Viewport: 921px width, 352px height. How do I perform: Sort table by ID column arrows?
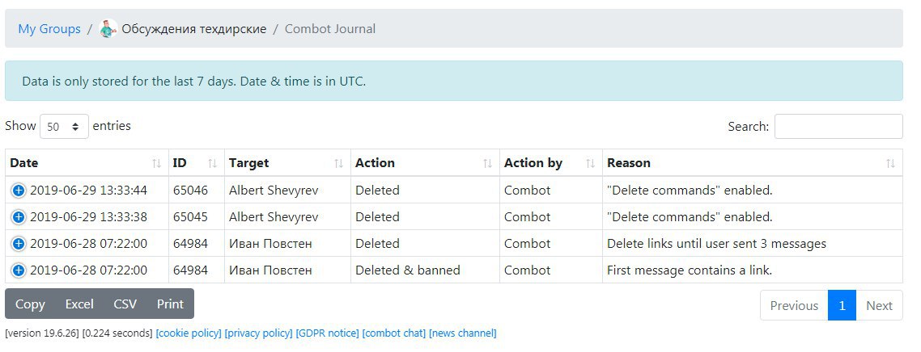(213, 163)
